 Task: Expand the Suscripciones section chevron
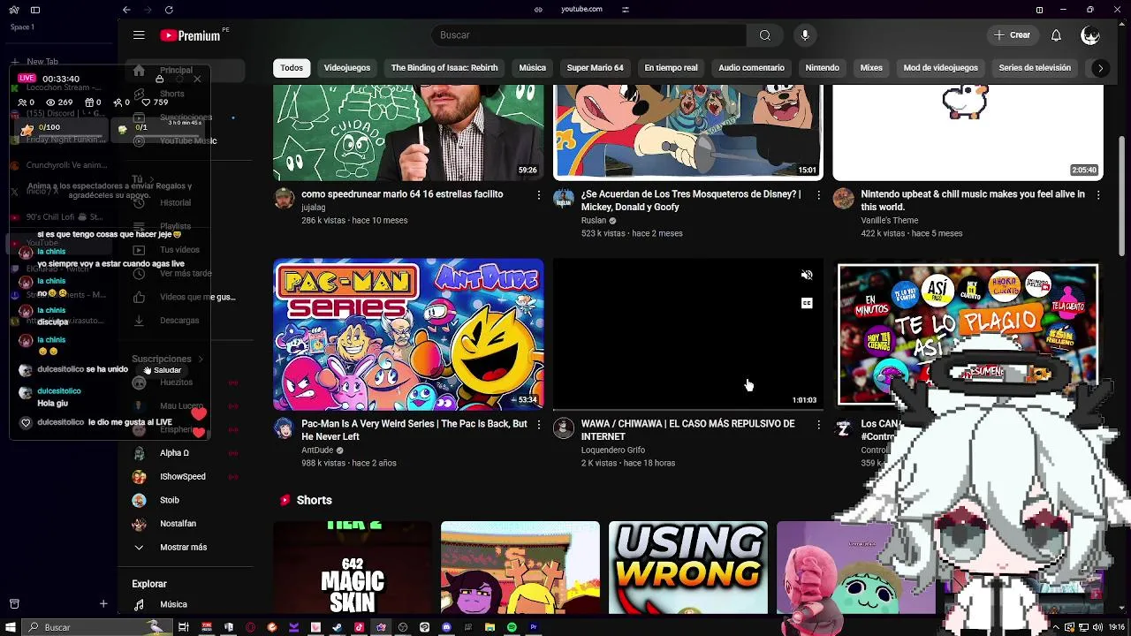point(201,360)
